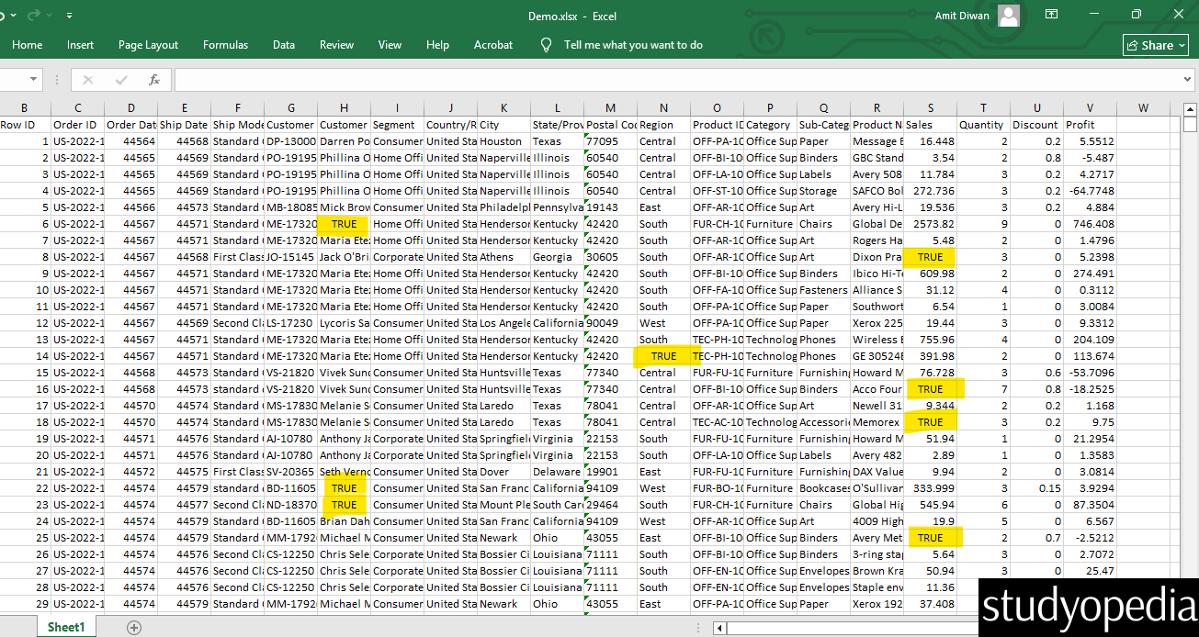The width and height of the screenshot is (1199, 637).
Task: Click the New Sheet plus icon
Action: pos(134,627)
